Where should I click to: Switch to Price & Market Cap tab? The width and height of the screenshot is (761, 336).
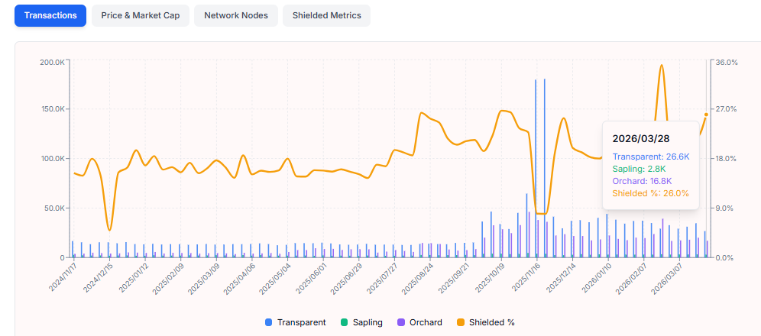(x=140, y=15)
